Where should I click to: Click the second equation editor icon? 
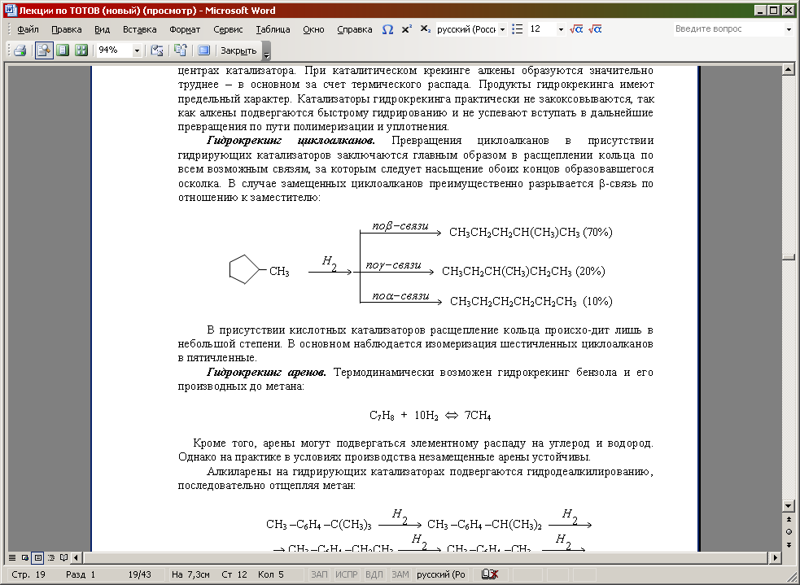[595, 29]
